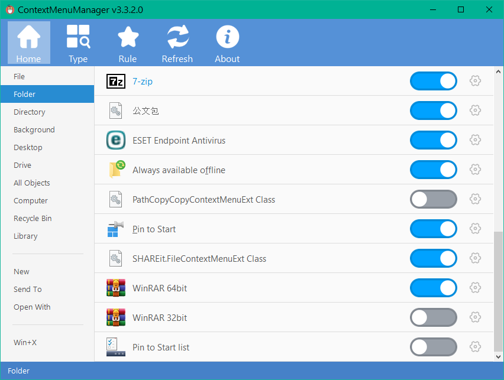Click the vertical scrollbar thumb
The height and width of the screenshot is (380, 504).
tap(498, 290)
